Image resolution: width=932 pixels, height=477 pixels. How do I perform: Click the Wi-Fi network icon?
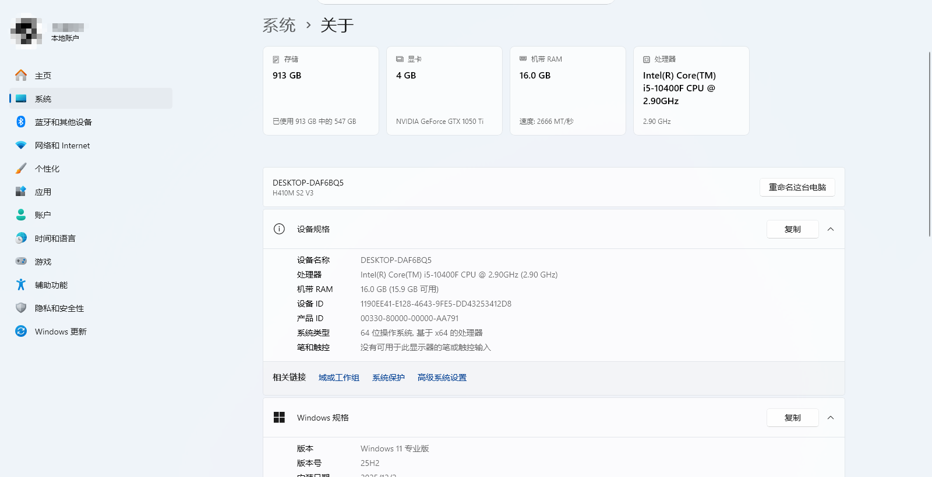21,145
